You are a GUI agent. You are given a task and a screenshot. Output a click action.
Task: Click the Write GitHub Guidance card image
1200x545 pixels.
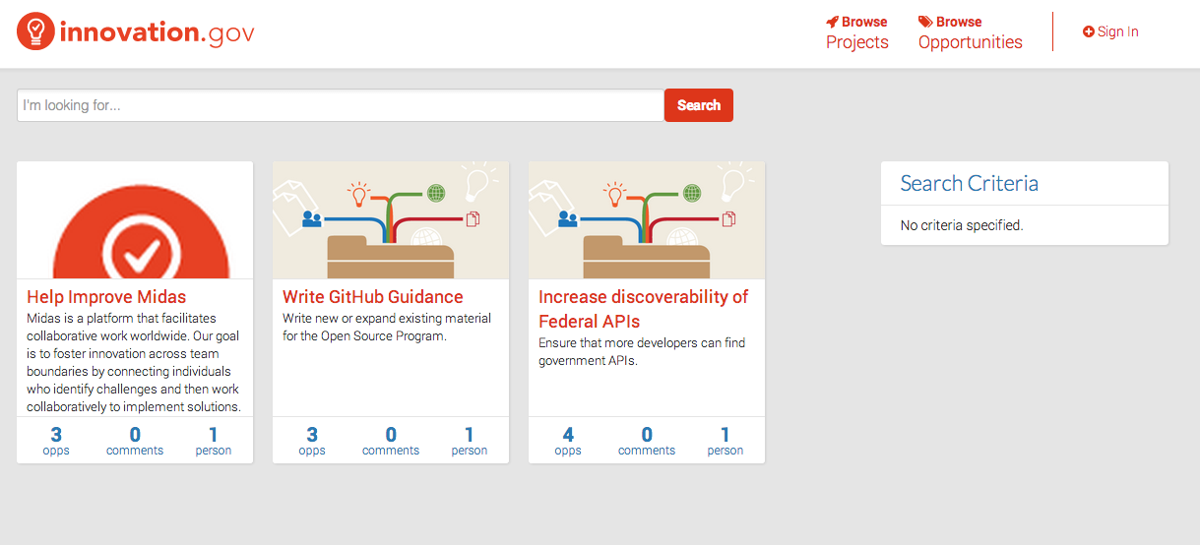pyautogui.click(x=391, y=220)
